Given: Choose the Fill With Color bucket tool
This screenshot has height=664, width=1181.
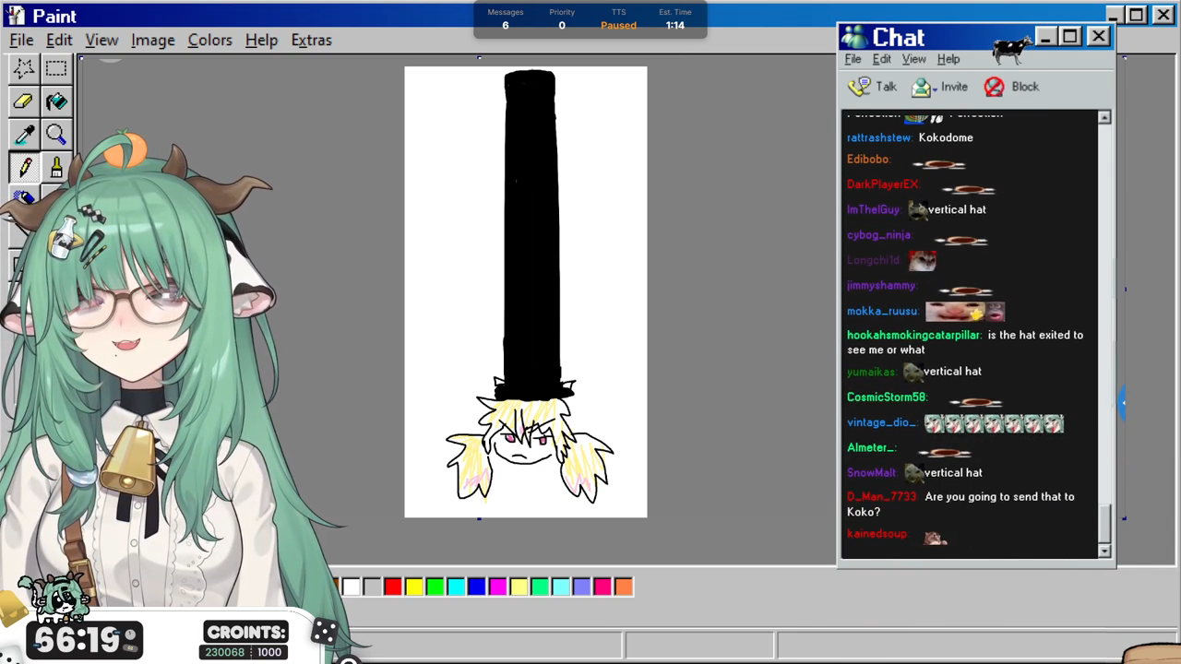Looking at the screenshot, I should click(56, 101).
